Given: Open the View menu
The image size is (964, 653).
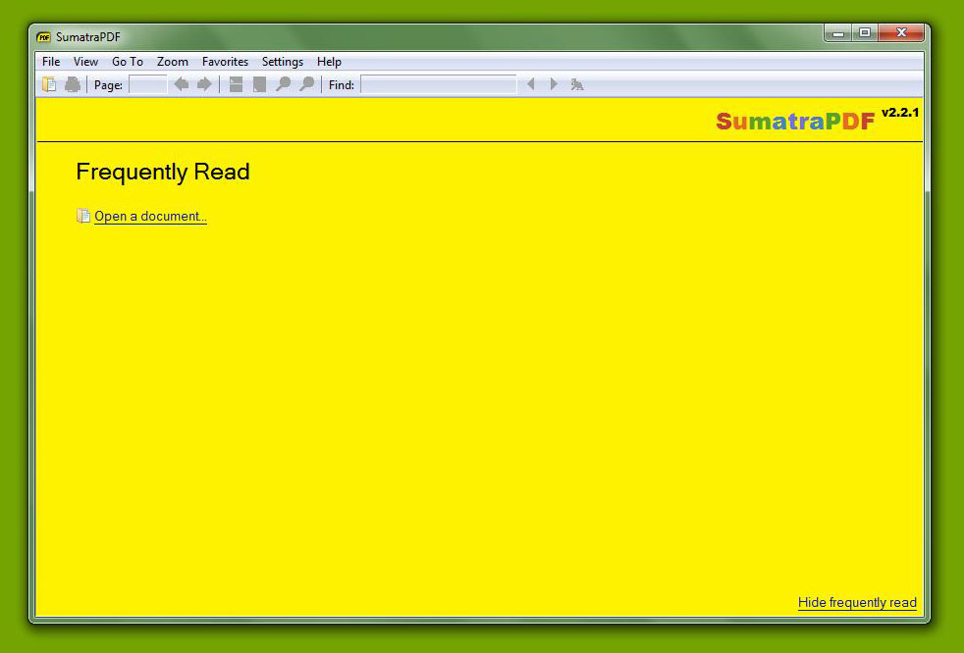Looking at the screenshot, I should tap(85, 62).
